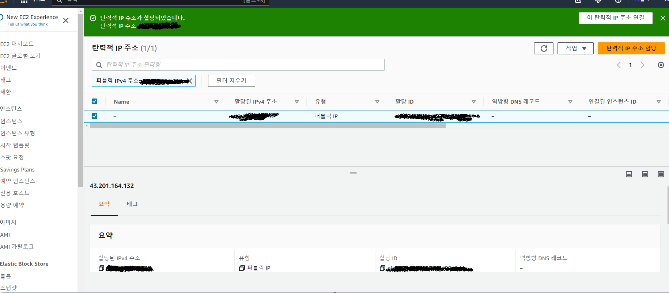
Task: Open 시작 템플릿 in sidebar
Action: (15, 145)
